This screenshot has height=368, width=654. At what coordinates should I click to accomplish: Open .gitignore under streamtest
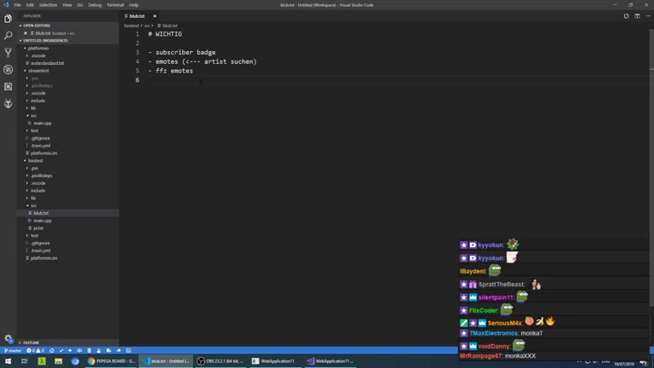coord(40,138)
